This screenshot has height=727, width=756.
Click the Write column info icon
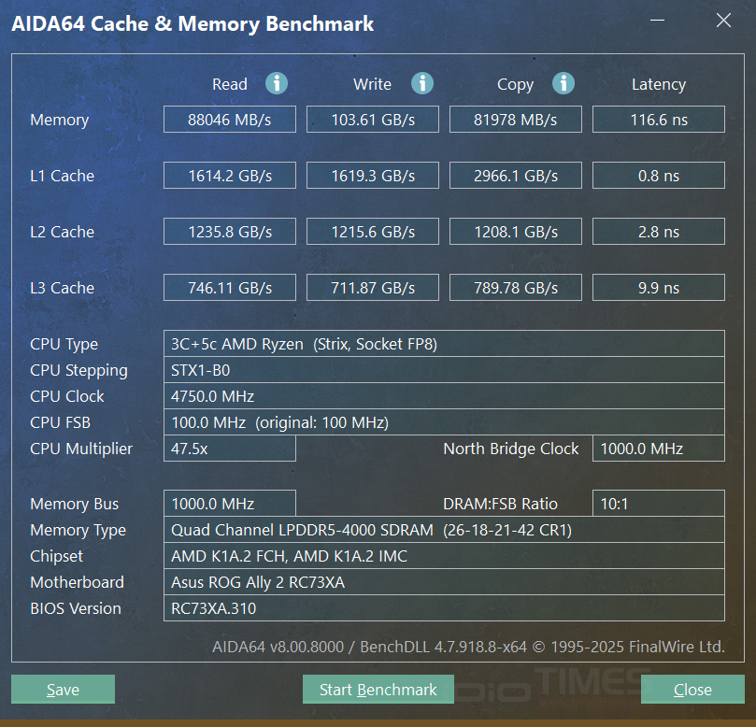tap(421, 83)
